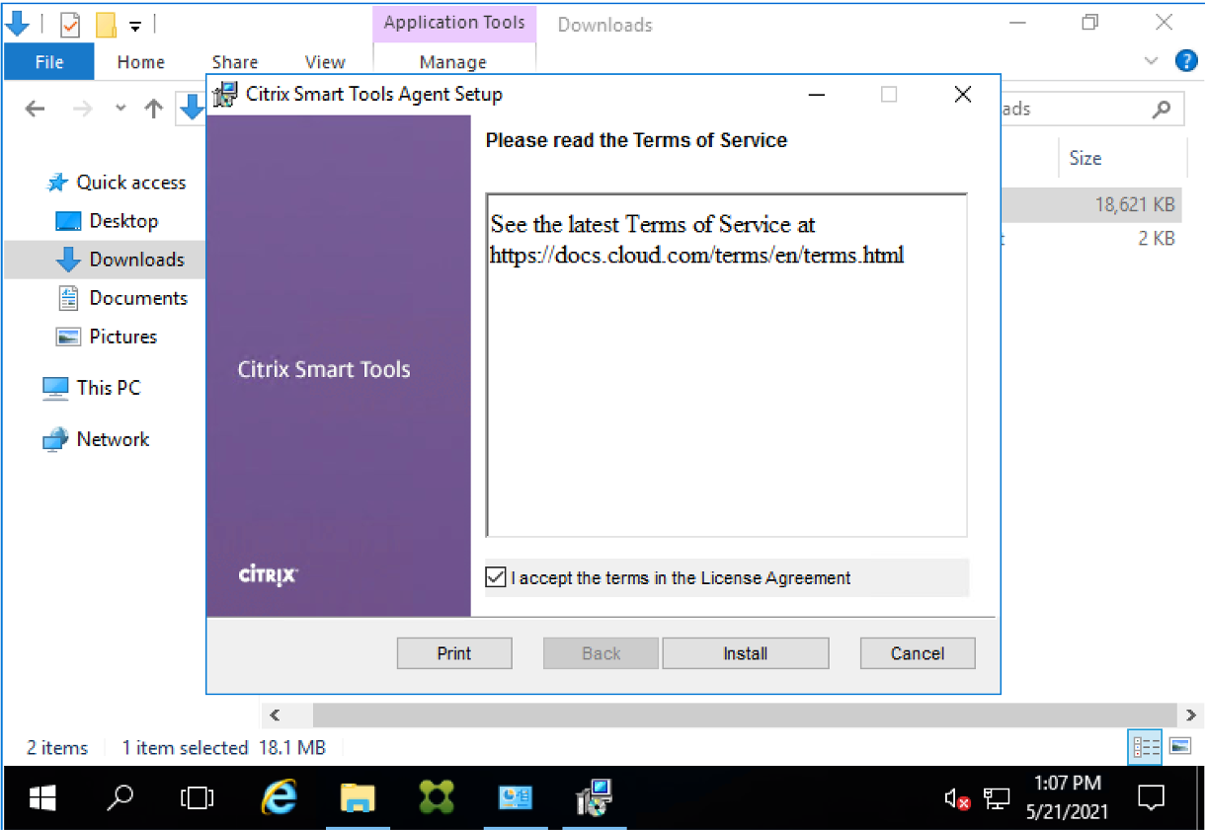The width and height of the screenshot is (1205, 830).
Task: Open the Home ribbon tab
Action: 140,62
